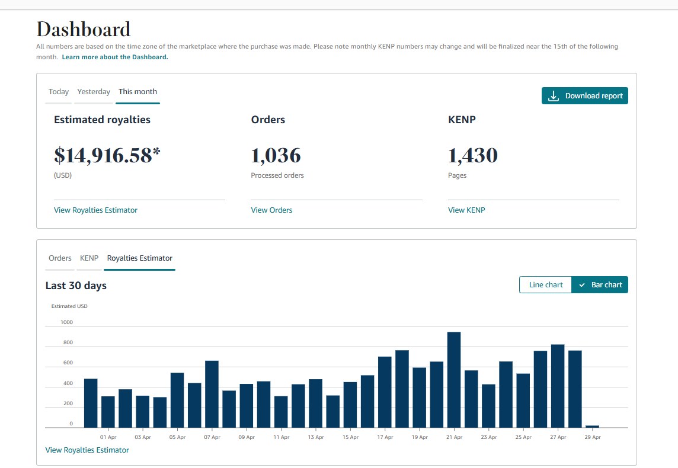The height and width of the screenshot is (468, 678).
Task: Open the KENP chart tab
Action: [x=89, y=258]
